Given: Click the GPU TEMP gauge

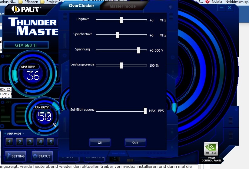Looking at the screenshot, I should (x=33, y=74).
